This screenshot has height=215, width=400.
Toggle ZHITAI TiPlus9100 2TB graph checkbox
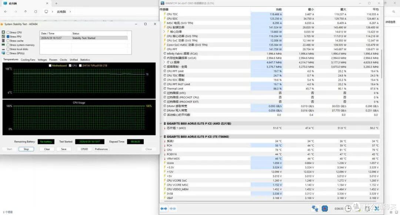[80, 65]
